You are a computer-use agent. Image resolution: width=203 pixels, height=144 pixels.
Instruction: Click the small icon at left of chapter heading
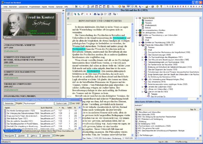click(x=68, y=19)
